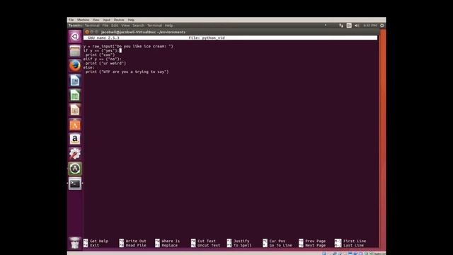The width and height of the screenshot is (453, 255).
Task: Click the print "WTF are you a trying to say" line
Action: [127, 72]
